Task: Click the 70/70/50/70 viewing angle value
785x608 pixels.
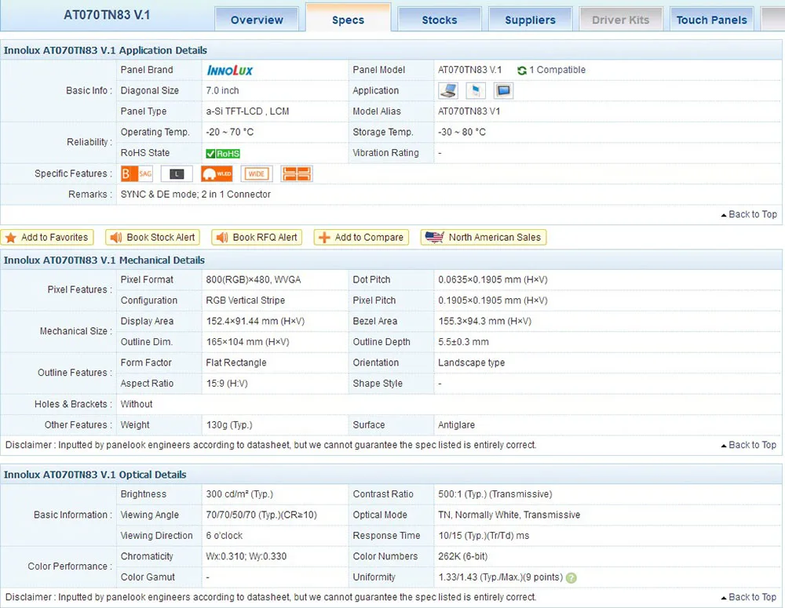Action: click(261, 515)
